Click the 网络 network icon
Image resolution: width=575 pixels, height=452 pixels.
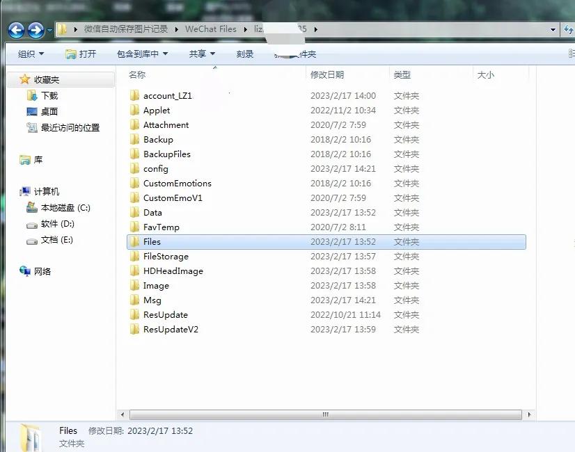25,271
